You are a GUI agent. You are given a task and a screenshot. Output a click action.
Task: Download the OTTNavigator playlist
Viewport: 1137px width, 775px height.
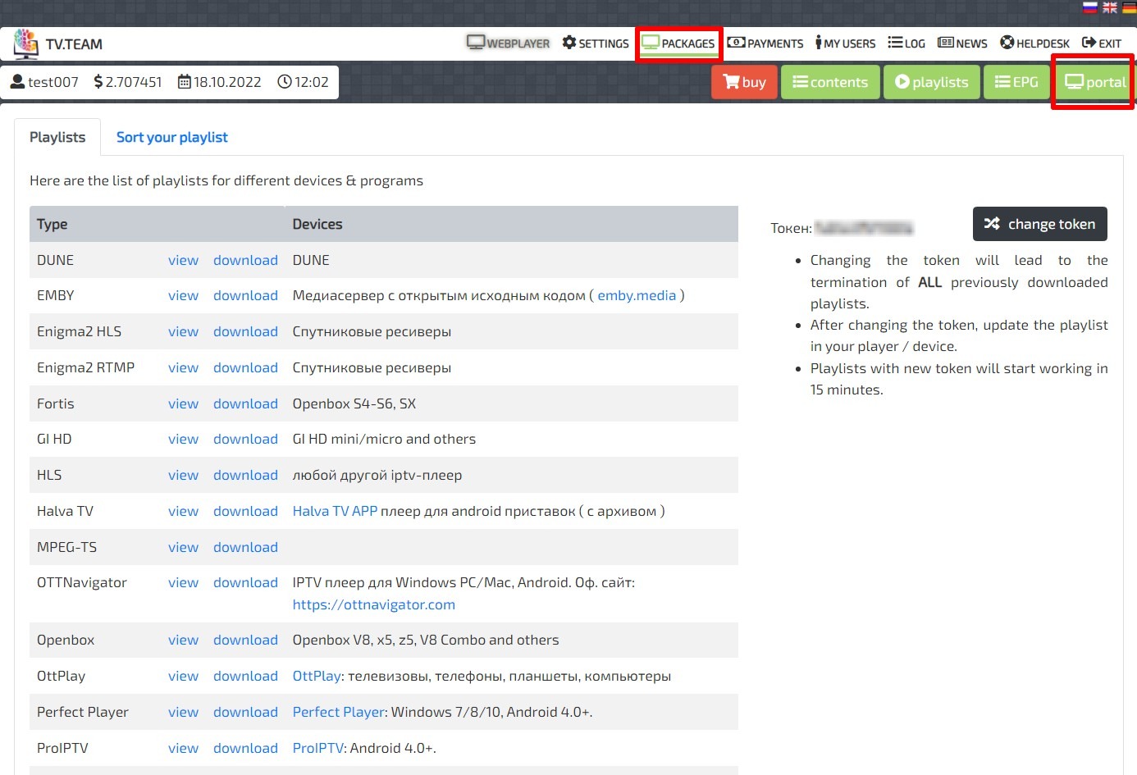[245, 582]
